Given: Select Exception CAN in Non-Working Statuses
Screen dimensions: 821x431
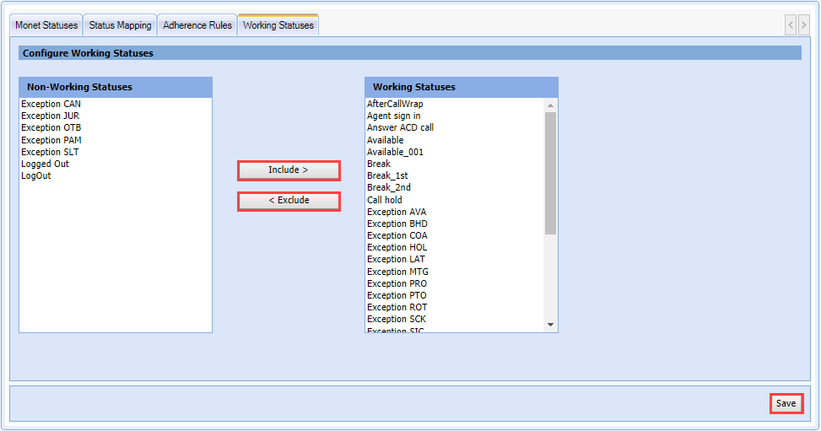Looking at the screenshot, I should [51, 105].
